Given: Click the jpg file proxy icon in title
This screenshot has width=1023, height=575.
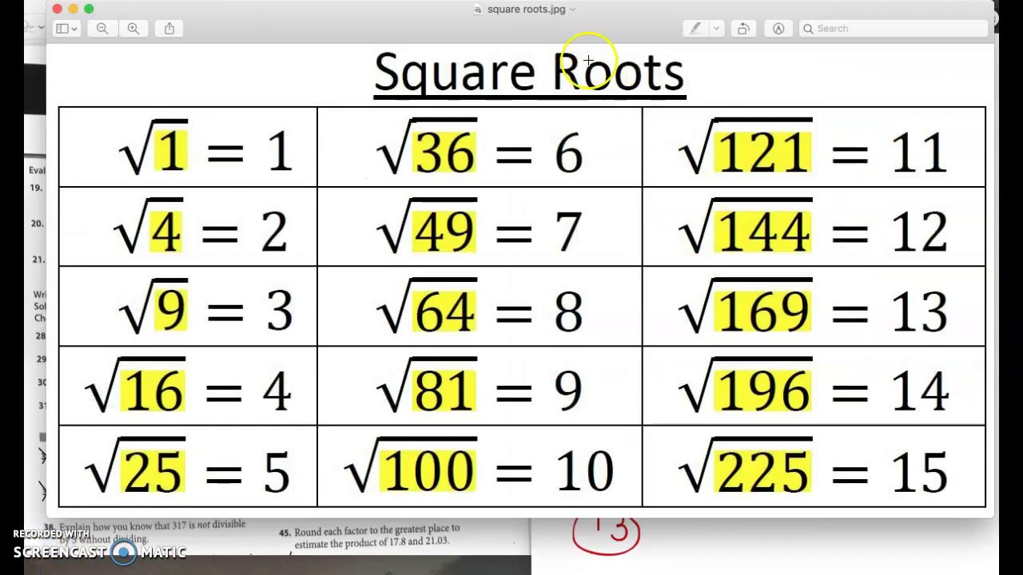Looking at the screenshot, I should (x=478, y=10).
